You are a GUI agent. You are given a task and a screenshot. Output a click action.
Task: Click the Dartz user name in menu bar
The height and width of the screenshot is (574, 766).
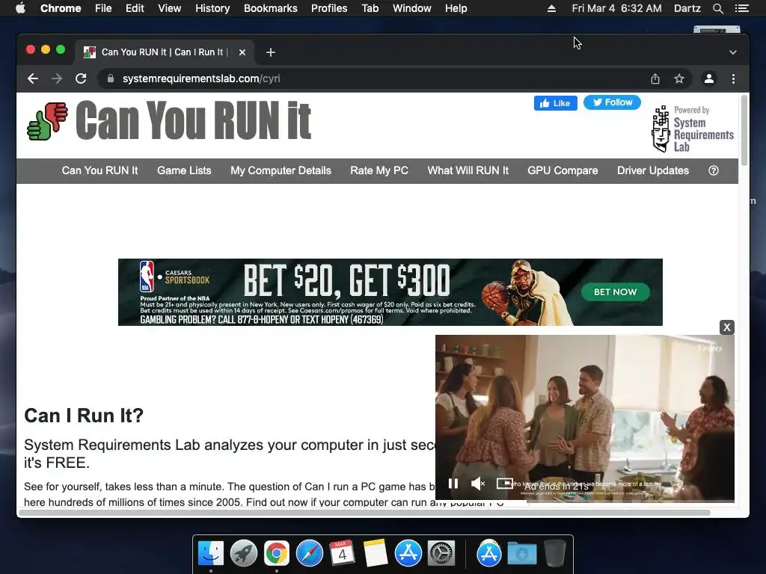tap(687, 8)
